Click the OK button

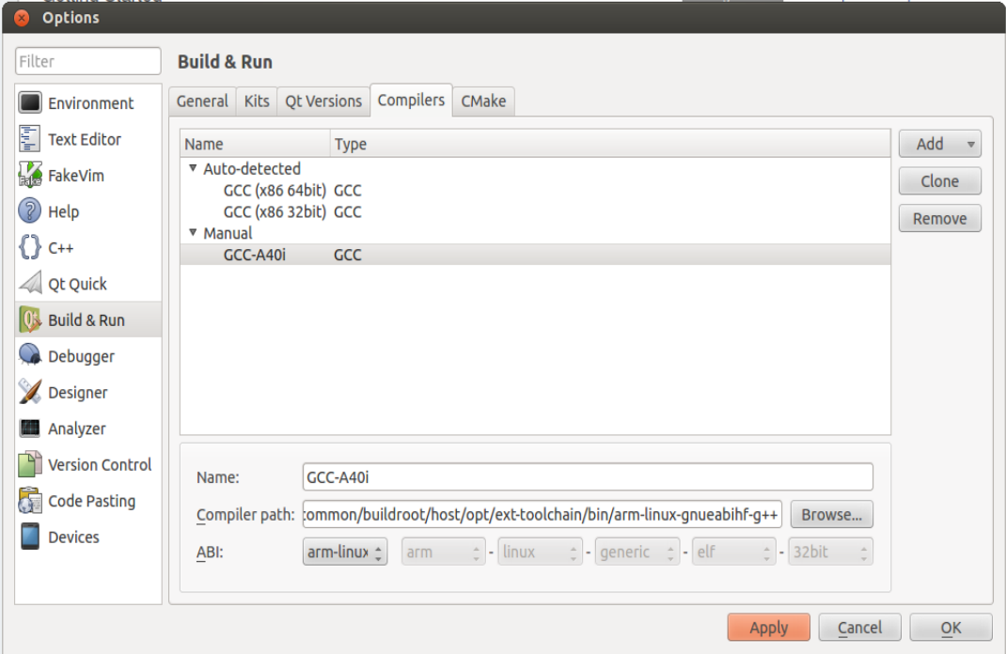coord(951,627)
